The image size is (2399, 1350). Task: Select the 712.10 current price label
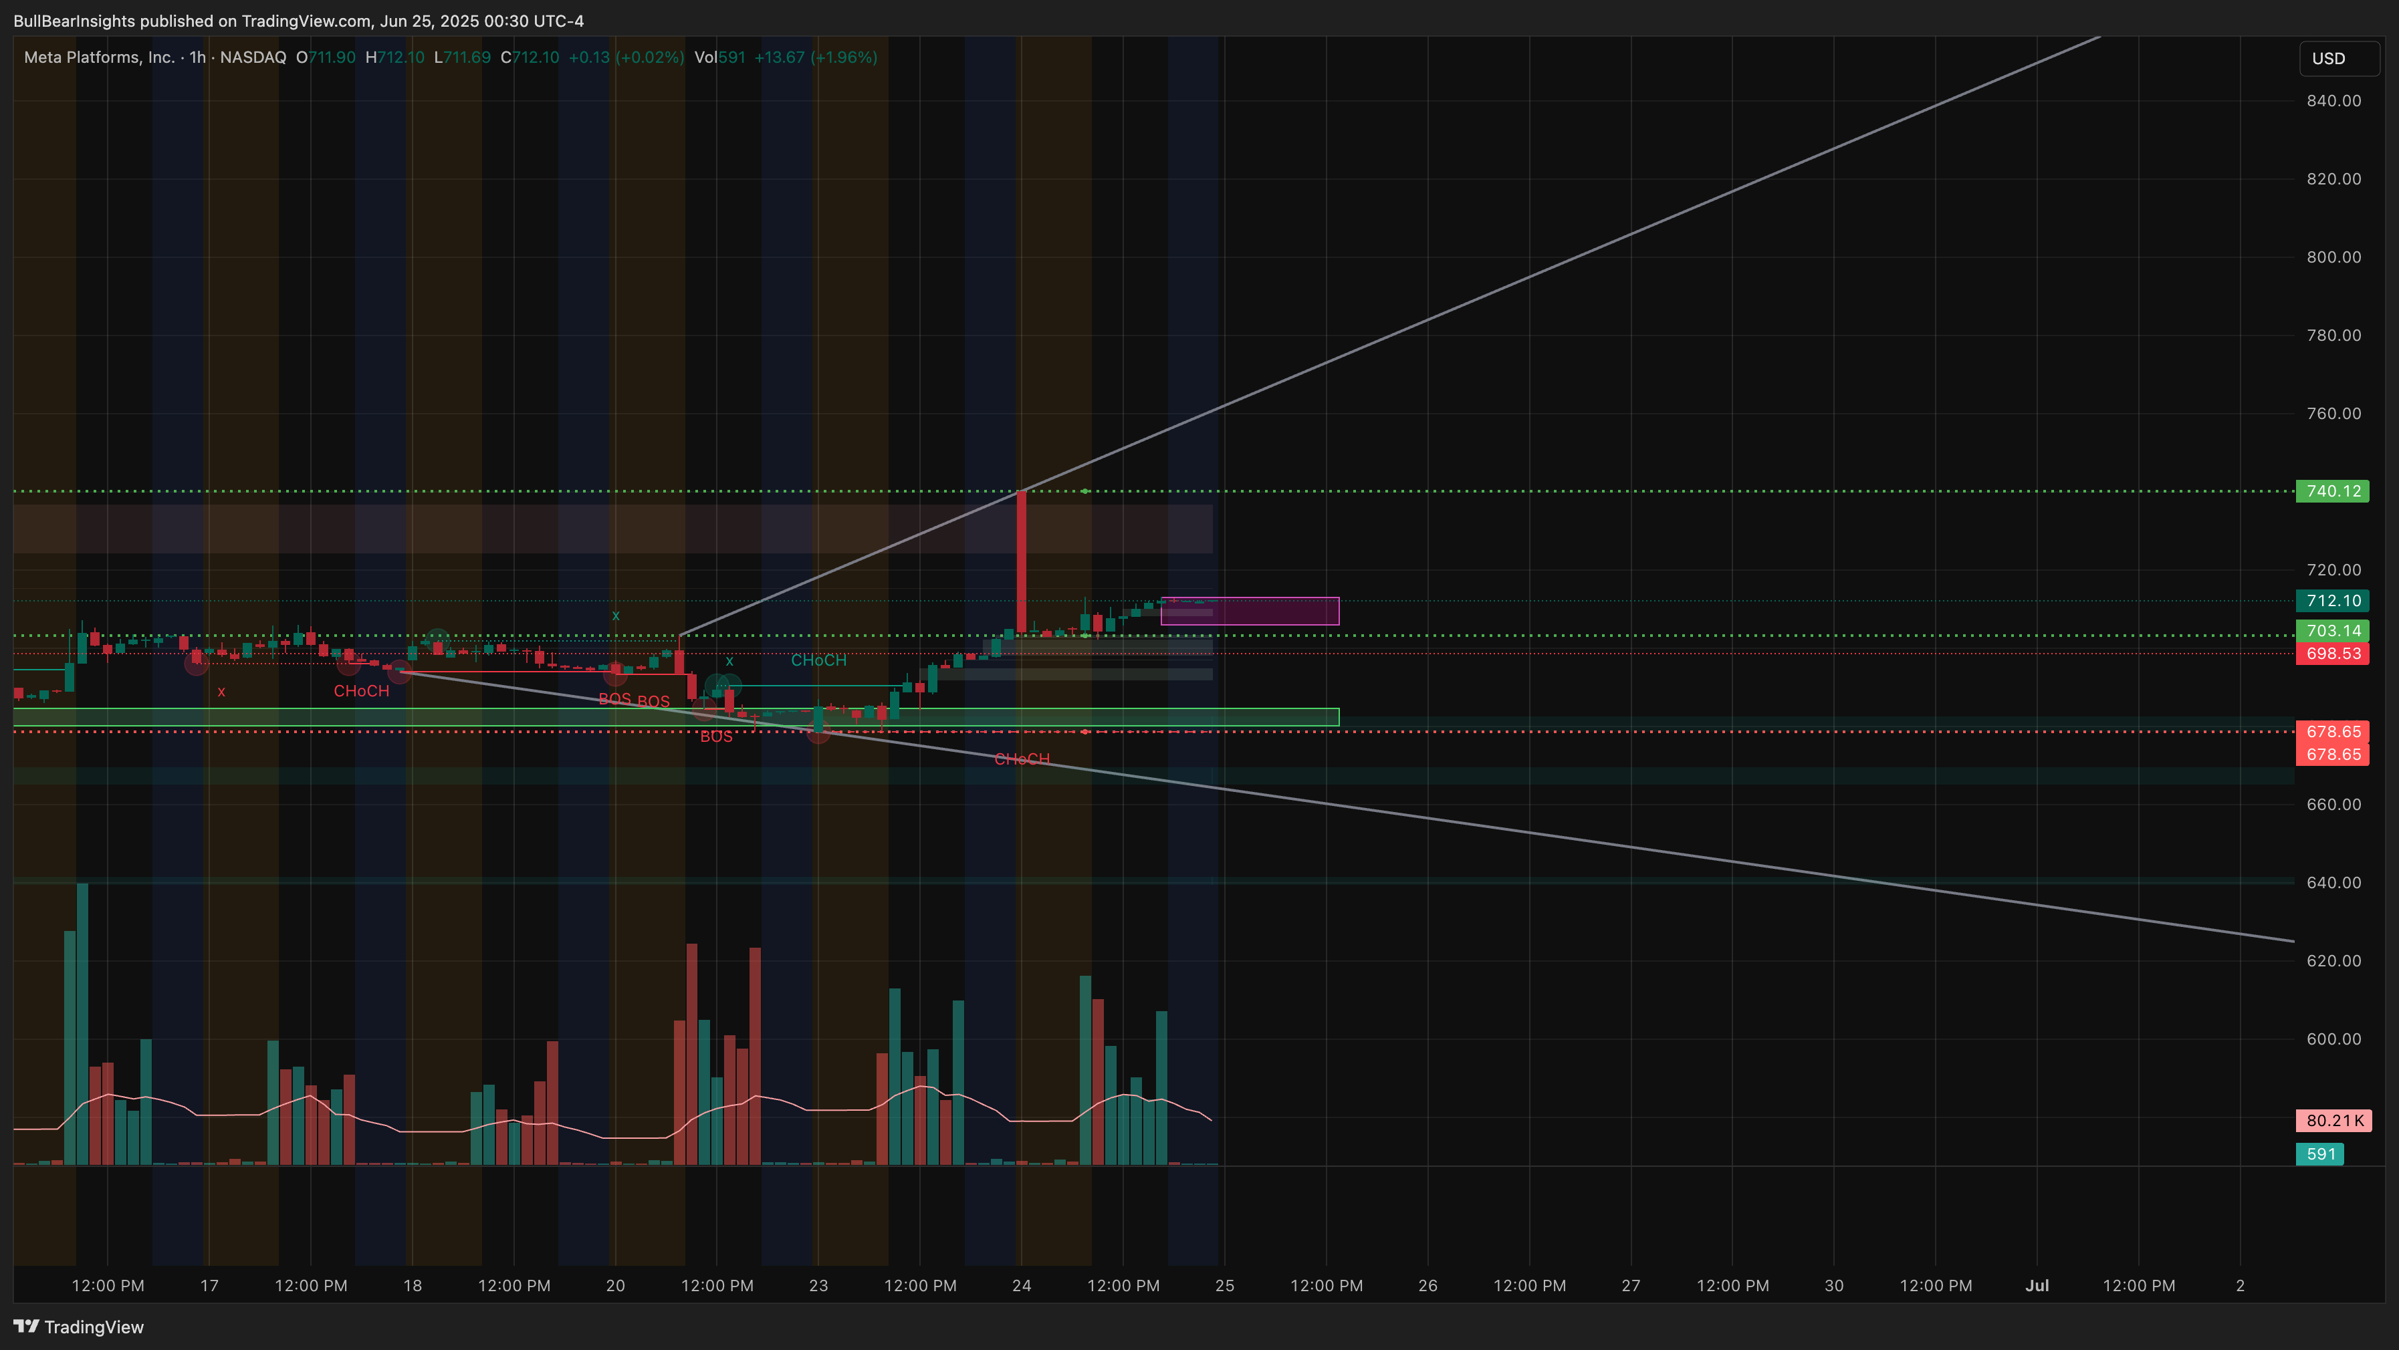coord(2333,601)
